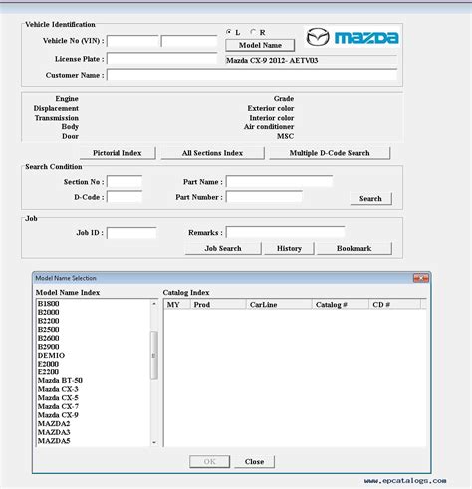Open the All Sections Index
Screen dimensions: 472x489
click(212, 153)
